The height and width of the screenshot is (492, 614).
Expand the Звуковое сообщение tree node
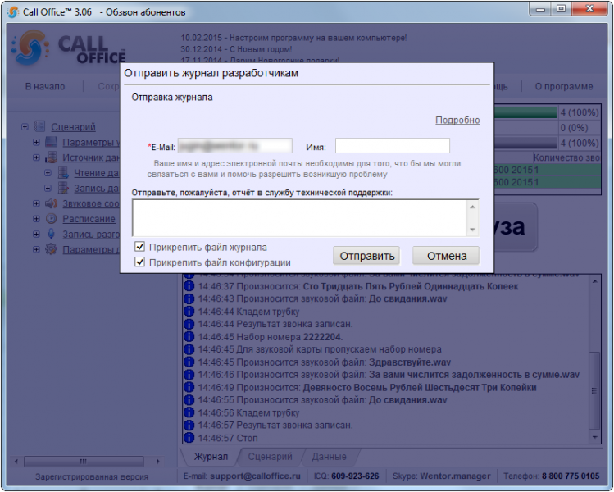(x=36, y=203)
